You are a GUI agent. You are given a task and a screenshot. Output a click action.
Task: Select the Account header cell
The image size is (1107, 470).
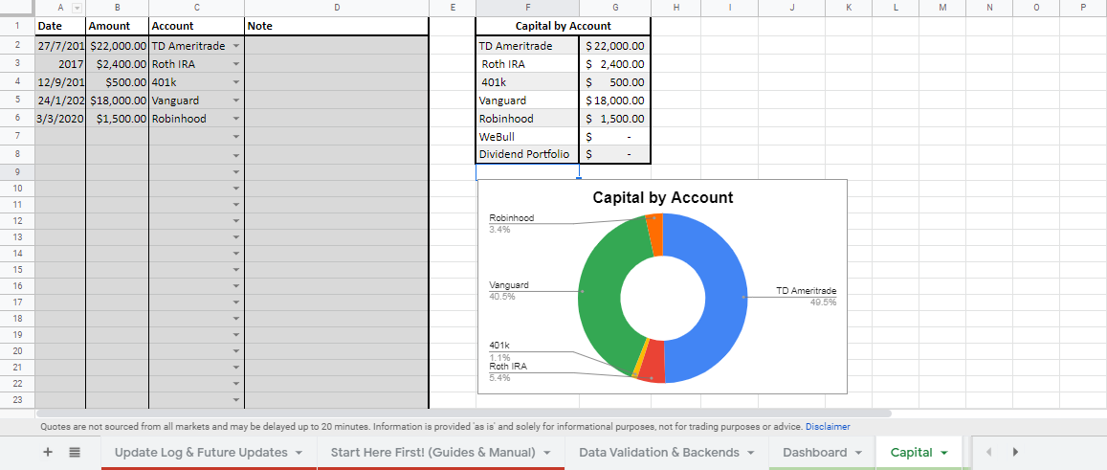tap(197, 26)
